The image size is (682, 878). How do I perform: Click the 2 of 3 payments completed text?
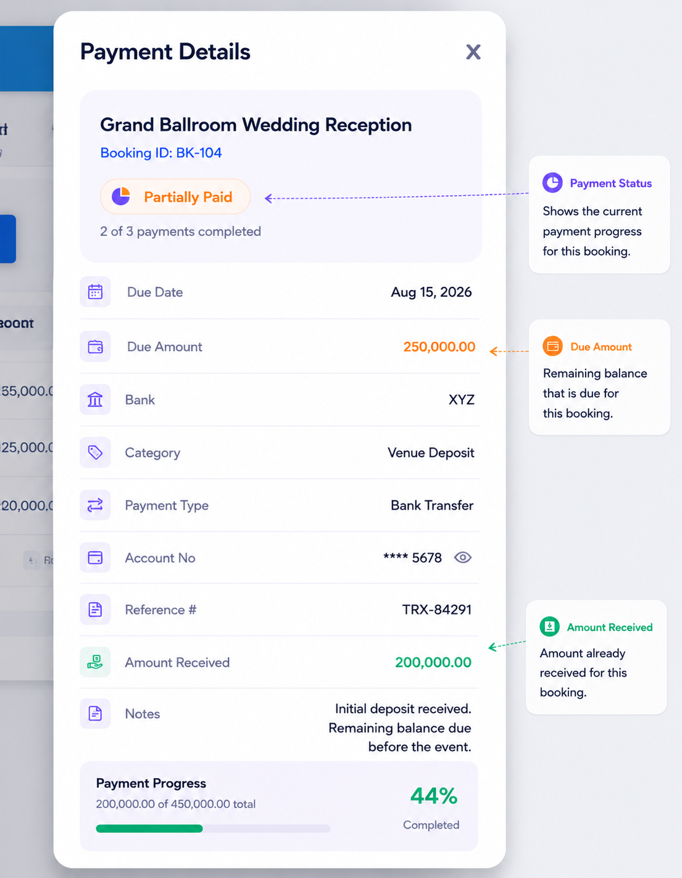tap(180, 231)
